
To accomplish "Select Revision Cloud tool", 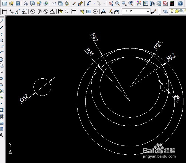I will [x=2, y=66].
